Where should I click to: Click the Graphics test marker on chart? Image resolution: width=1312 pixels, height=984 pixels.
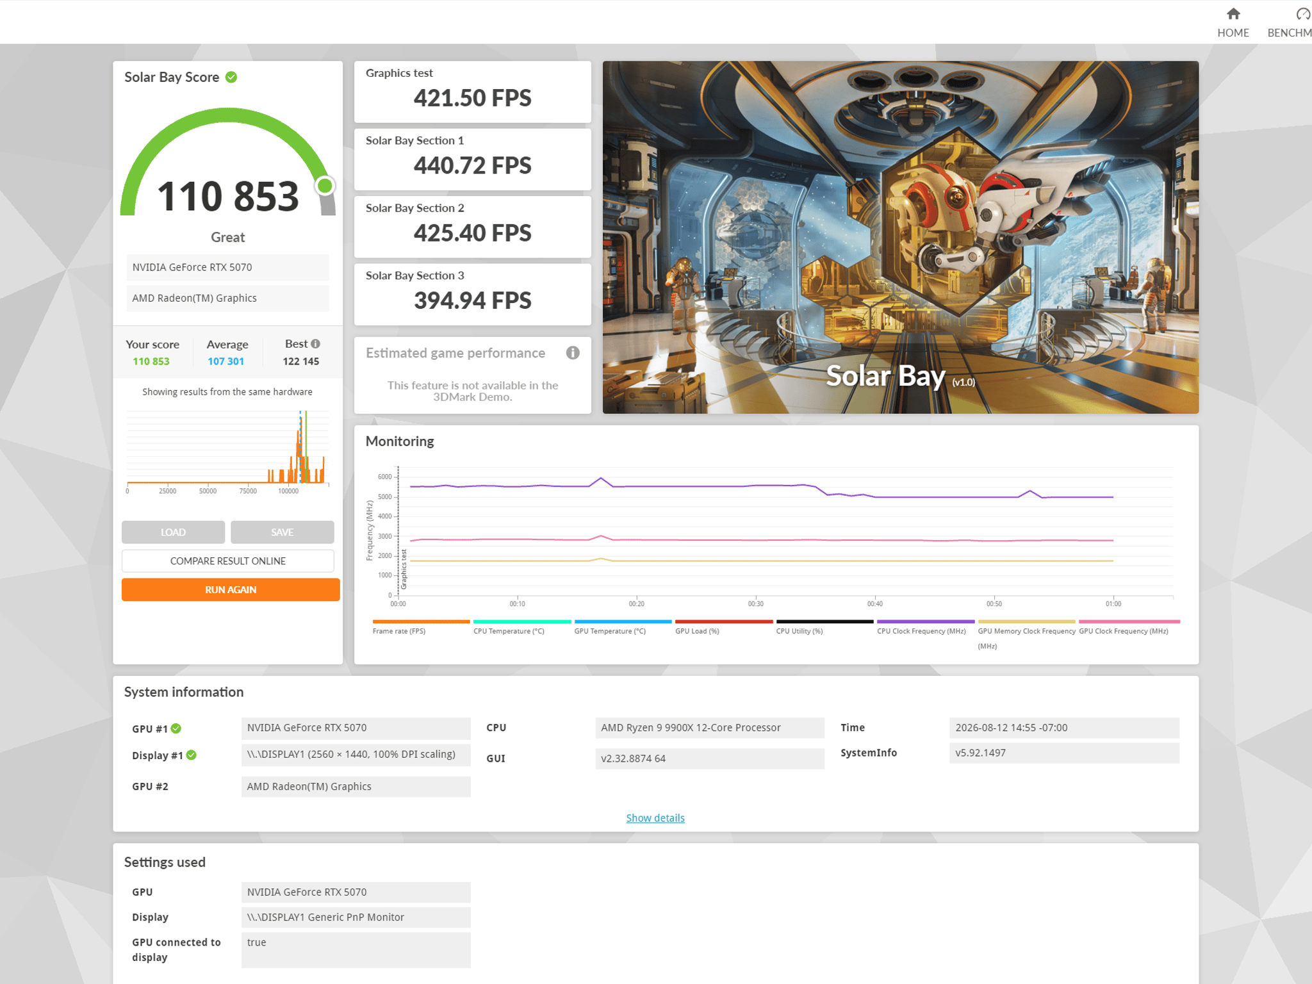pos(404,569)
